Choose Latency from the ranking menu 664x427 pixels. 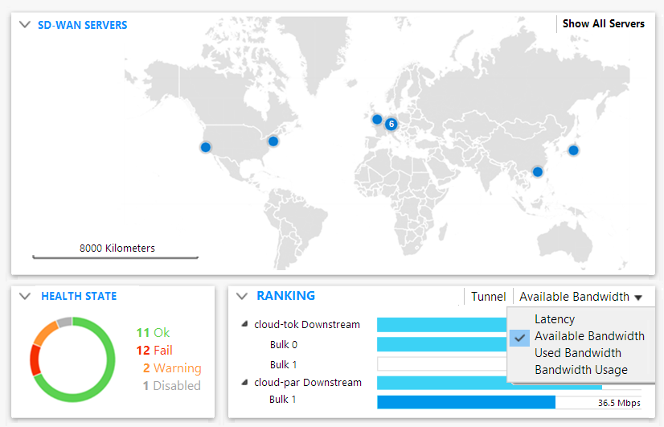(x=555, y=319)
